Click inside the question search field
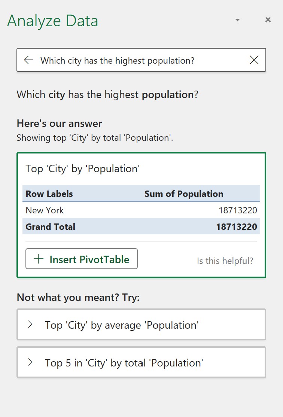The width and height of the screenshot is (283, 417). coord(142,60)
